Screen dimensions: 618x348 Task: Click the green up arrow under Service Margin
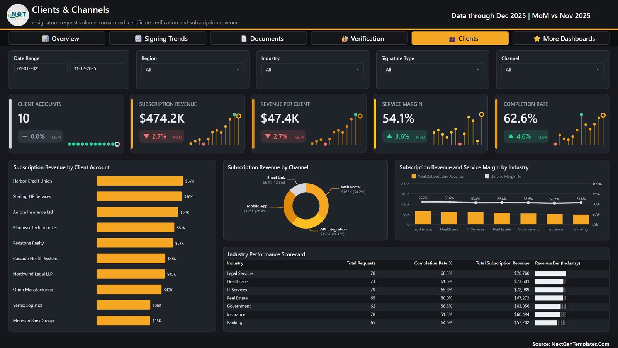tap(389, 136)
